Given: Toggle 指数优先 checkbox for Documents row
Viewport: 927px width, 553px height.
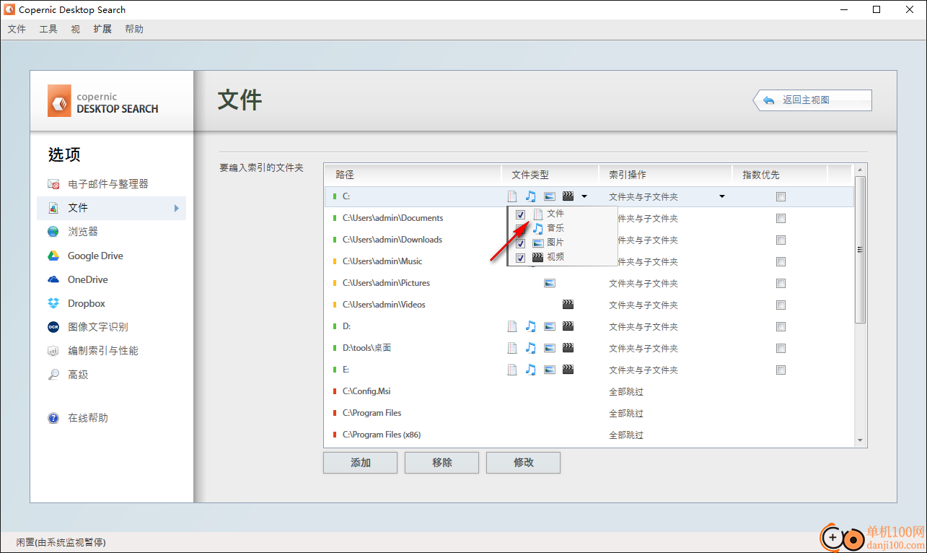Looking at the screenshot, I should coord(781,218).
